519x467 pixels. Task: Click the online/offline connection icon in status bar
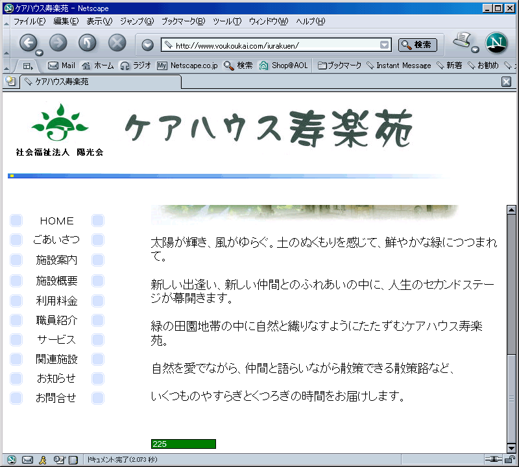[x=493, y=459]
